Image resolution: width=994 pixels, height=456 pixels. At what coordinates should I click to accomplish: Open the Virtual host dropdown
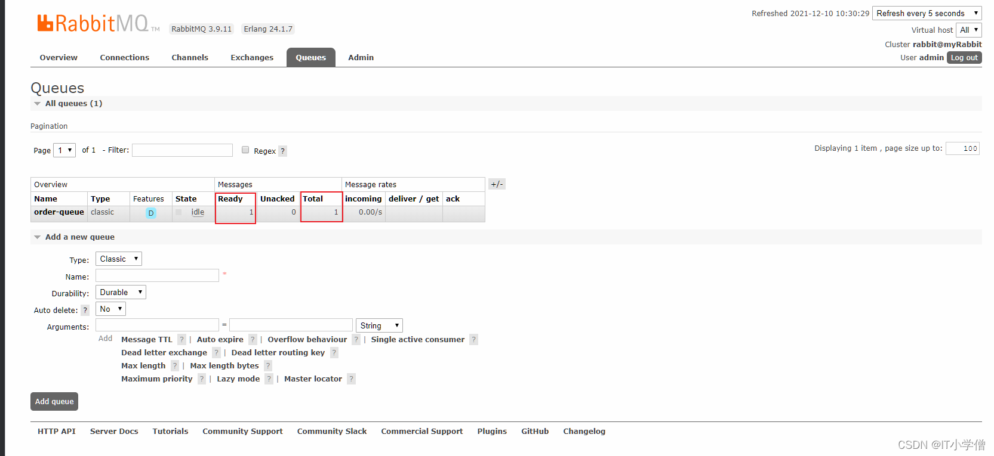point(968,30)
